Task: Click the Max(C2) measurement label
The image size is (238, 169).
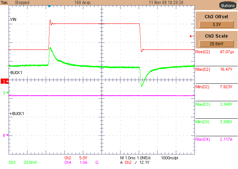Action: click(x=203, y=70)
